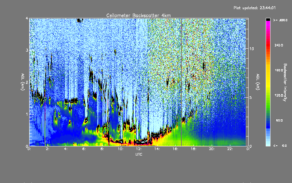Image resolution: width=292 pixels, height=183 pixels.
Task: Click the "UTC" x-axis label
Action: [x=139, y=154]
